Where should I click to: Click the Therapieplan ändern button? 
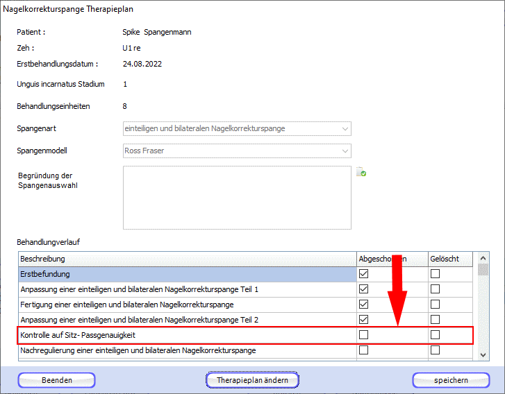[252, 380]
